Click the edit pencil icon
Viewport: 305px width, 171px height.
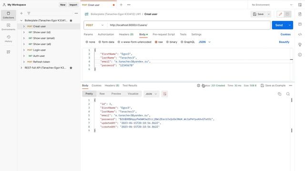280,14
